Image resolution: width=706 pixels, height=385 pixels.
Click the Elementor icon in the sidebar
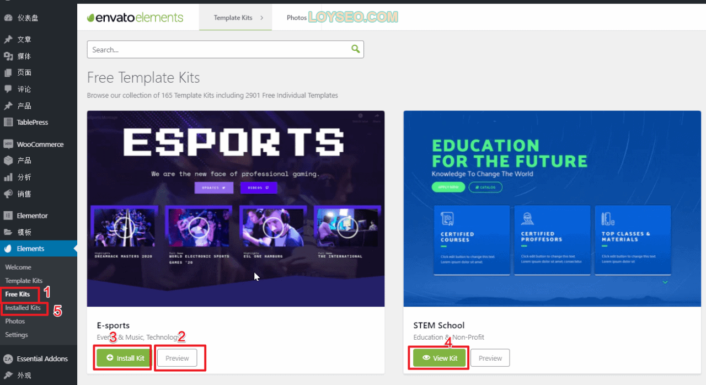point(8,216)
